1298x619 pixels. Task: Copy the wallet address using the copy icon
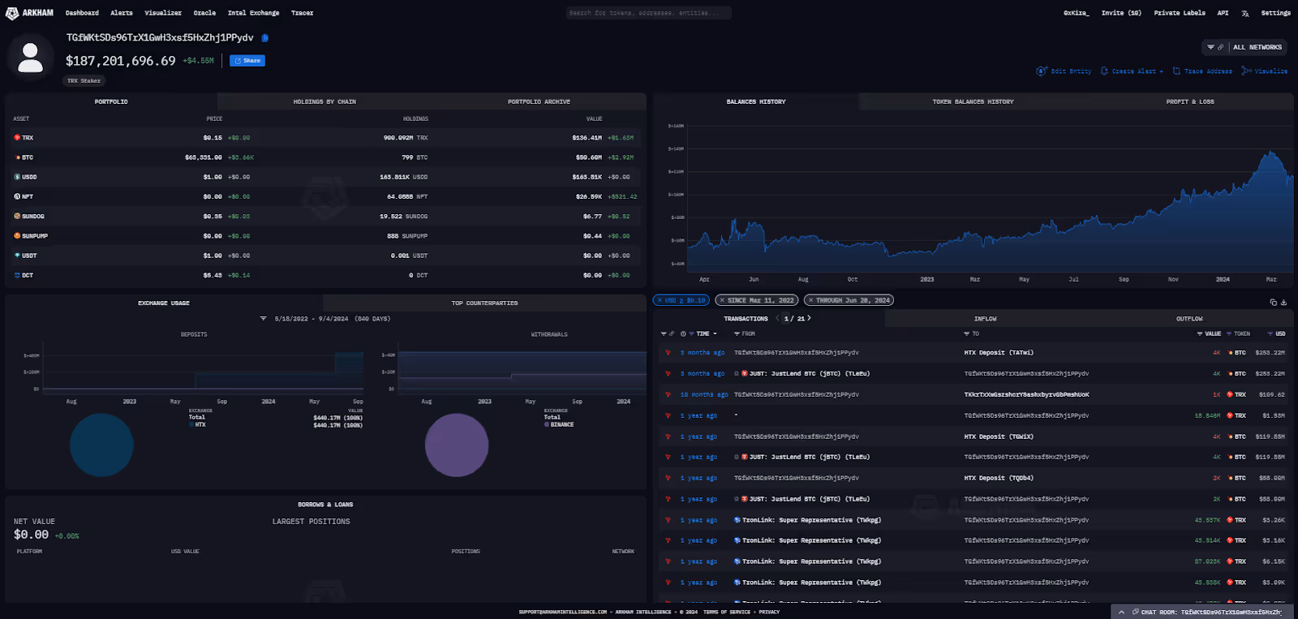tap(265, 38)
